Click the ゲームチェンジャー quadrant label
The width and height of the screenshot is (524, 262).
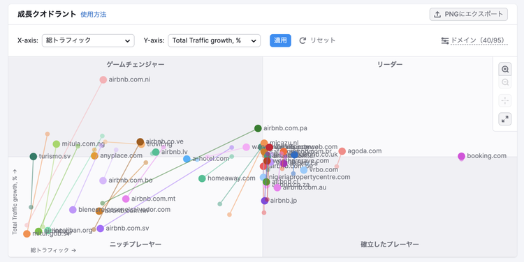pyautogui.click(x=136, y=64)
